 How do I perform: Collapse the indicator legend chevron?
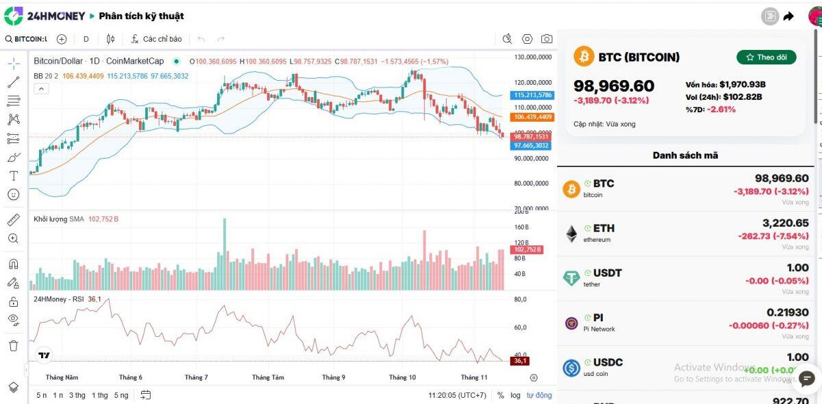pos(41,88)
